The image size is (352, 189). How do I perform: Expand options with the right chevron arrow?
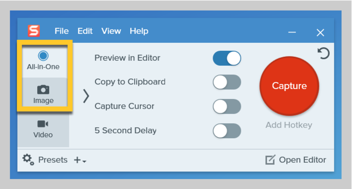(86, 96)
